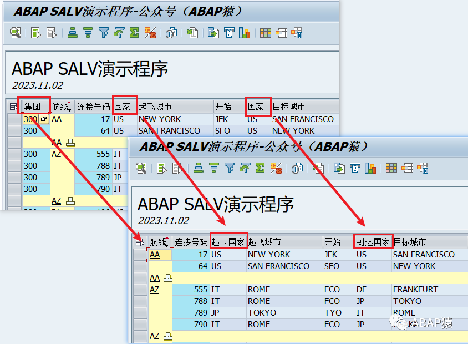
Task: Click select-all corner icon in back window grid
Action: [x=13, y=107]
